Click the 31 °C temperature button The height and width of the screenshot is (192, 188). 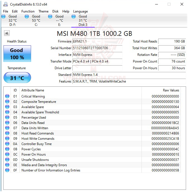pyautogui.click(x=17, y=78)
